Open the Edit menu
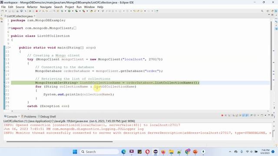 [x=10, y=7]
